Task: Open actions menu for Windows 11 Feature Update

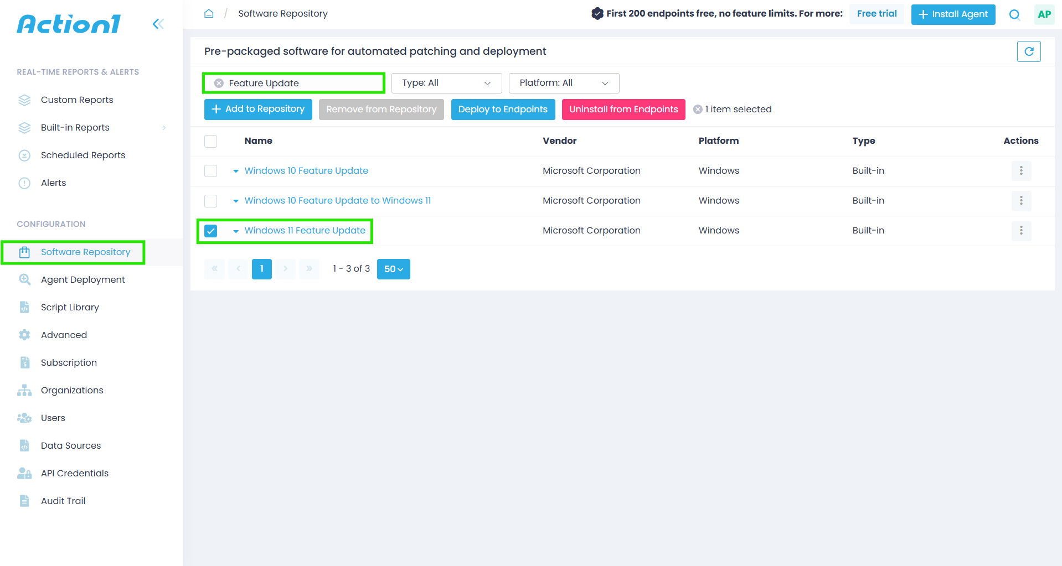Action: click(1021, 230)
